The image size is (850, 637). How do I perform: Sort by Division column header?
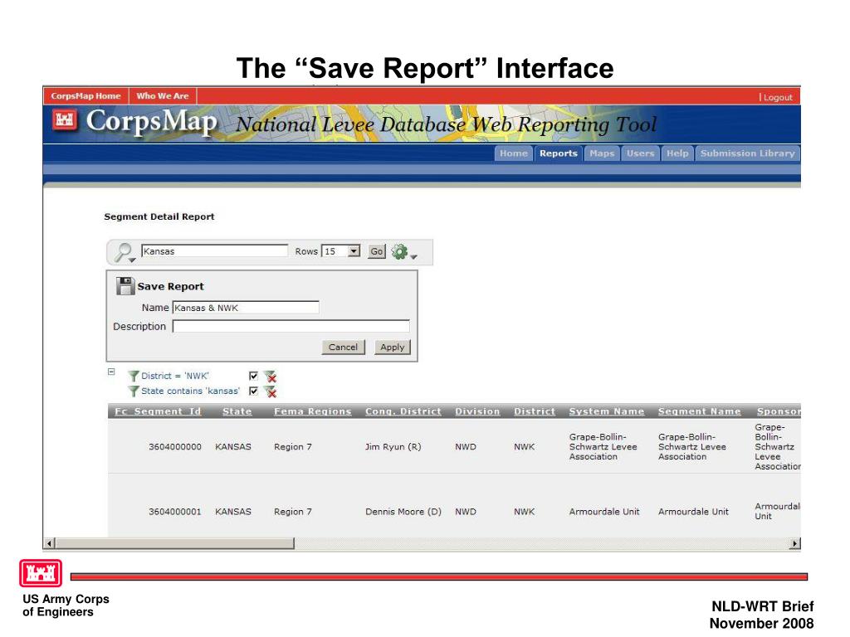(x=477, y=411)
